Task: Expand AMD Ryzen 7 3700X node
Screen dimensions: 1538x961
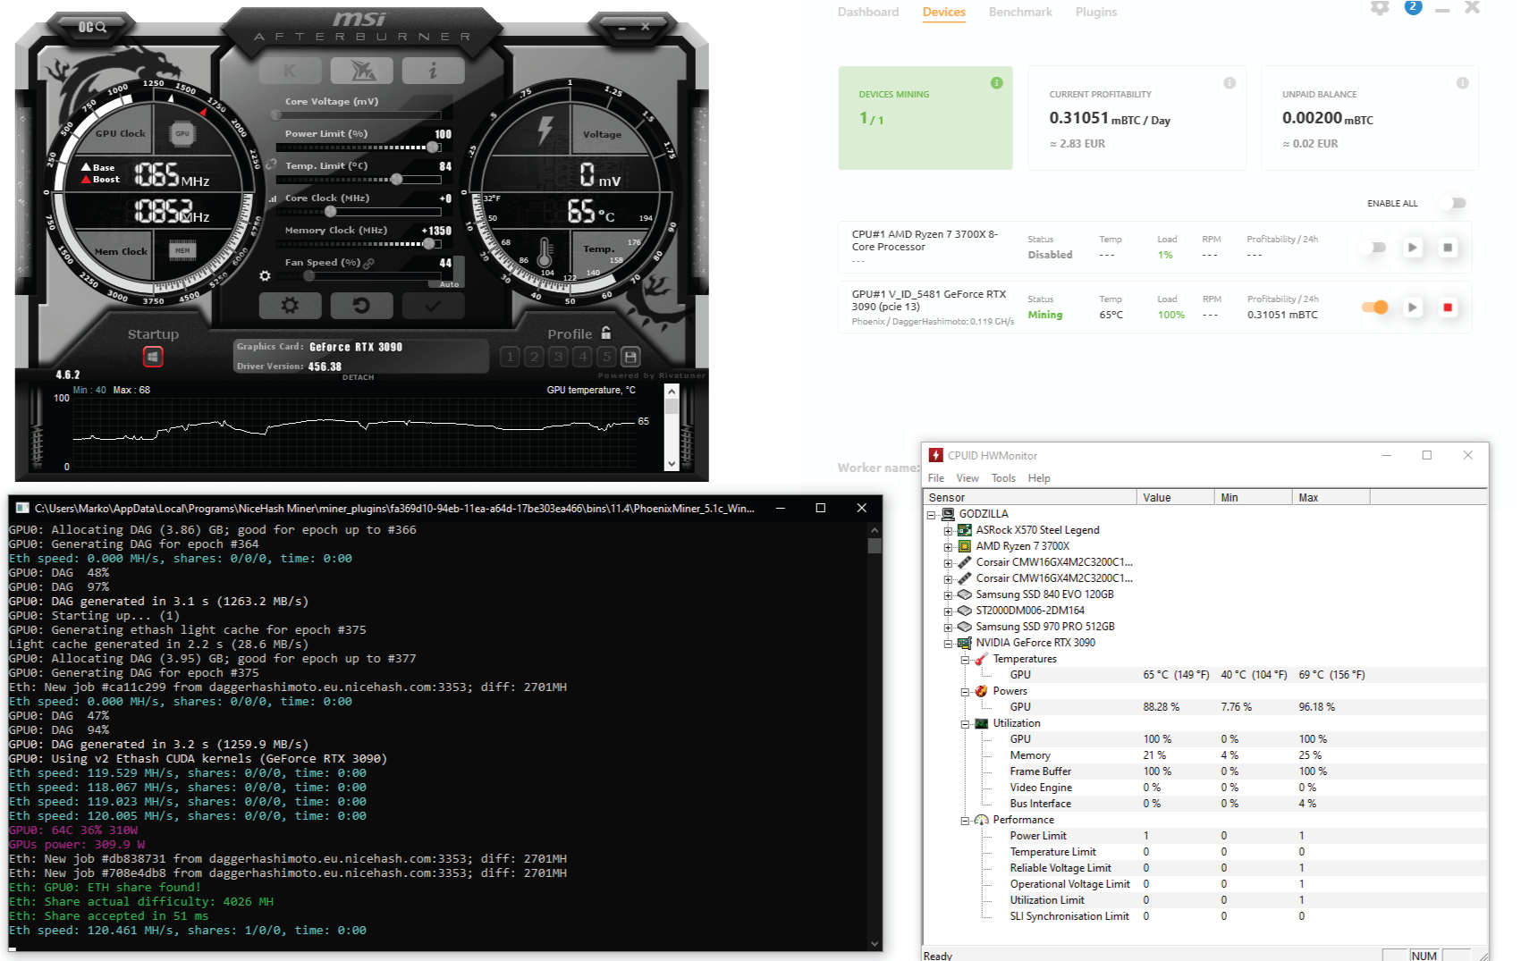Action: point(948,547)
